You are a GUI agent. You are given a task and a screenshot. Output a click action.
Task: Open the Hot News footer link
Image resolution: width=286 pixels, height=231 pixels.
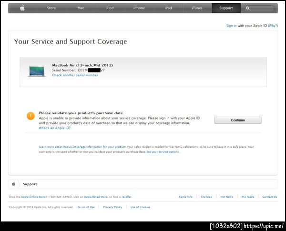226,197
